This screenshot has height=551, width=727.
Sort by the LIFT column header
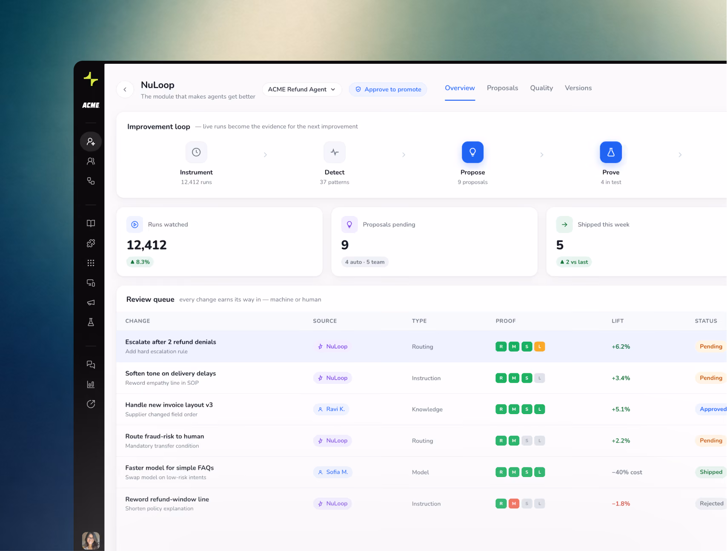click(x=618, y=321)
